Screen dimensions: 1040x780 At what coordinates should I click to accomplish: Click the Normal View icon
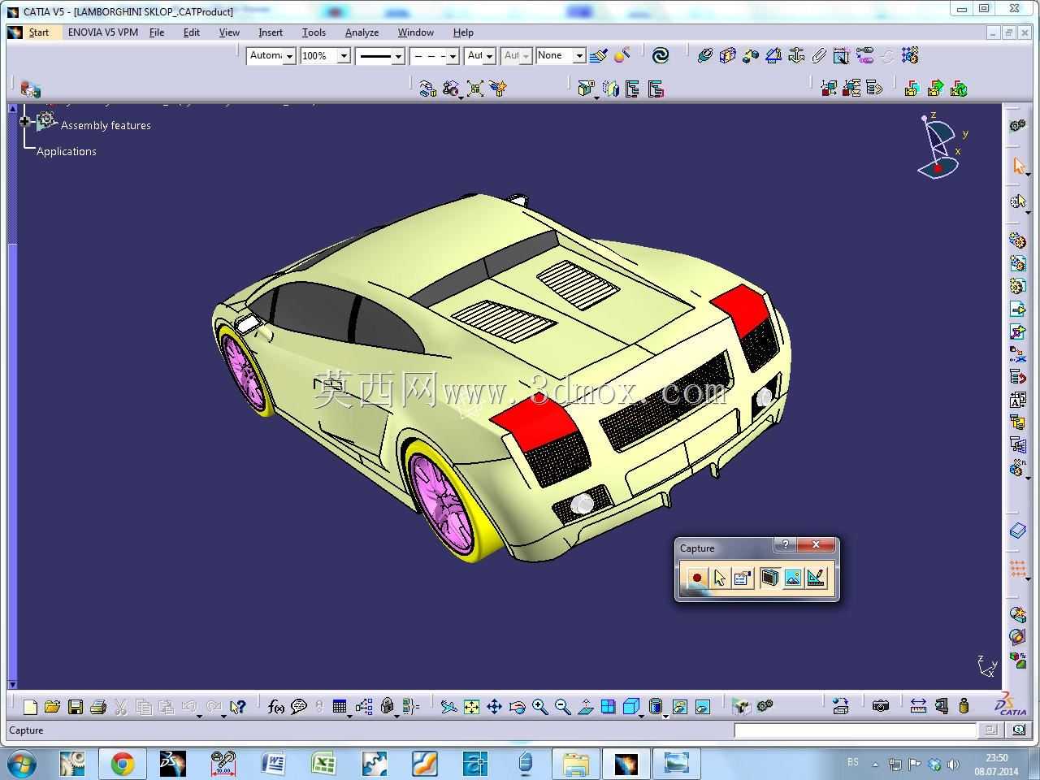(585, 707)
